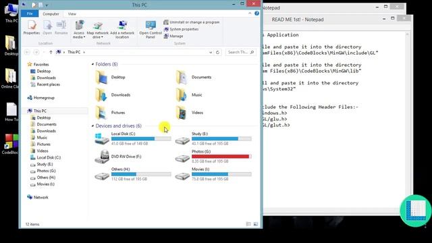Click the Search This PC field
432x243 pixels.
point(241,52)
